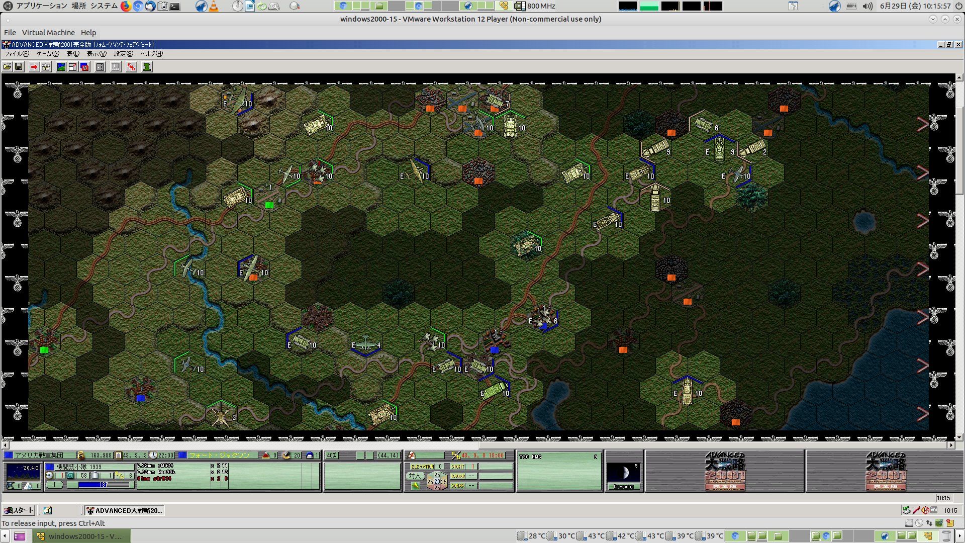The image size is (965, 543).
Task: Click the vertical scrollbar down arrow
Action: point(959,437)
